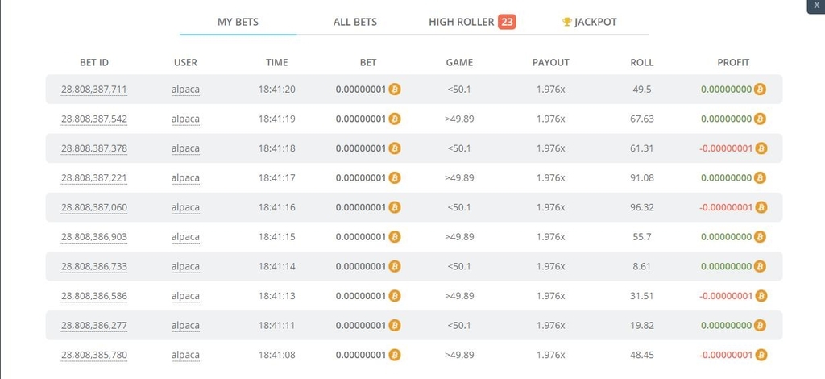Click the Jackpot trophy icon

[566, 22]
